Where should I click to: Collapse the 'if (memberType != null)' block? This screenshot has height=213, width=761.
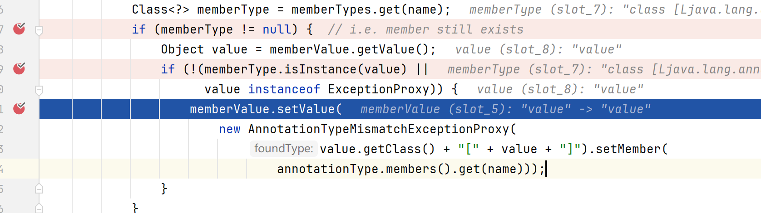click(39, 30)
